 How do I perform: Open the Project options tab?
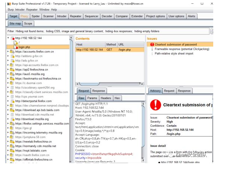pyautogui.click(x=155, y=16)
